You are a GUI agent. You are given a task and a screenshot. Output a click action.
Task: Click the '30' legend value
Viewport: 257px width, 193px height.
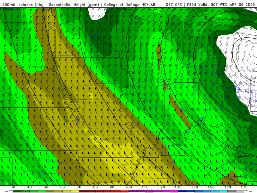13,187
